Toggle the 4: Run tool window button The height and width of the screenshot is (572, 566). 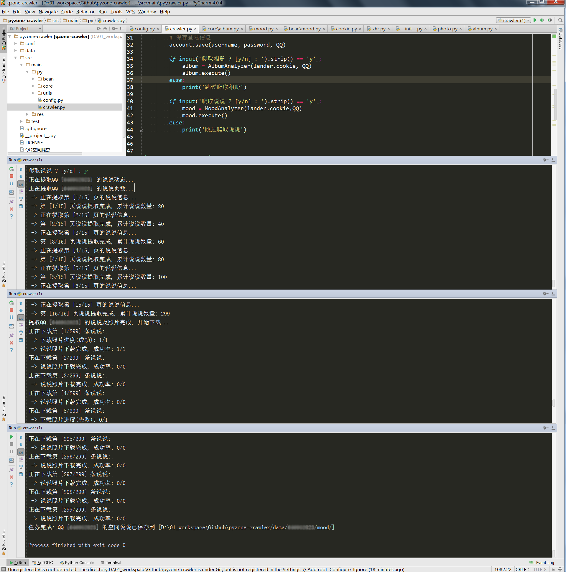coord(18,563)
